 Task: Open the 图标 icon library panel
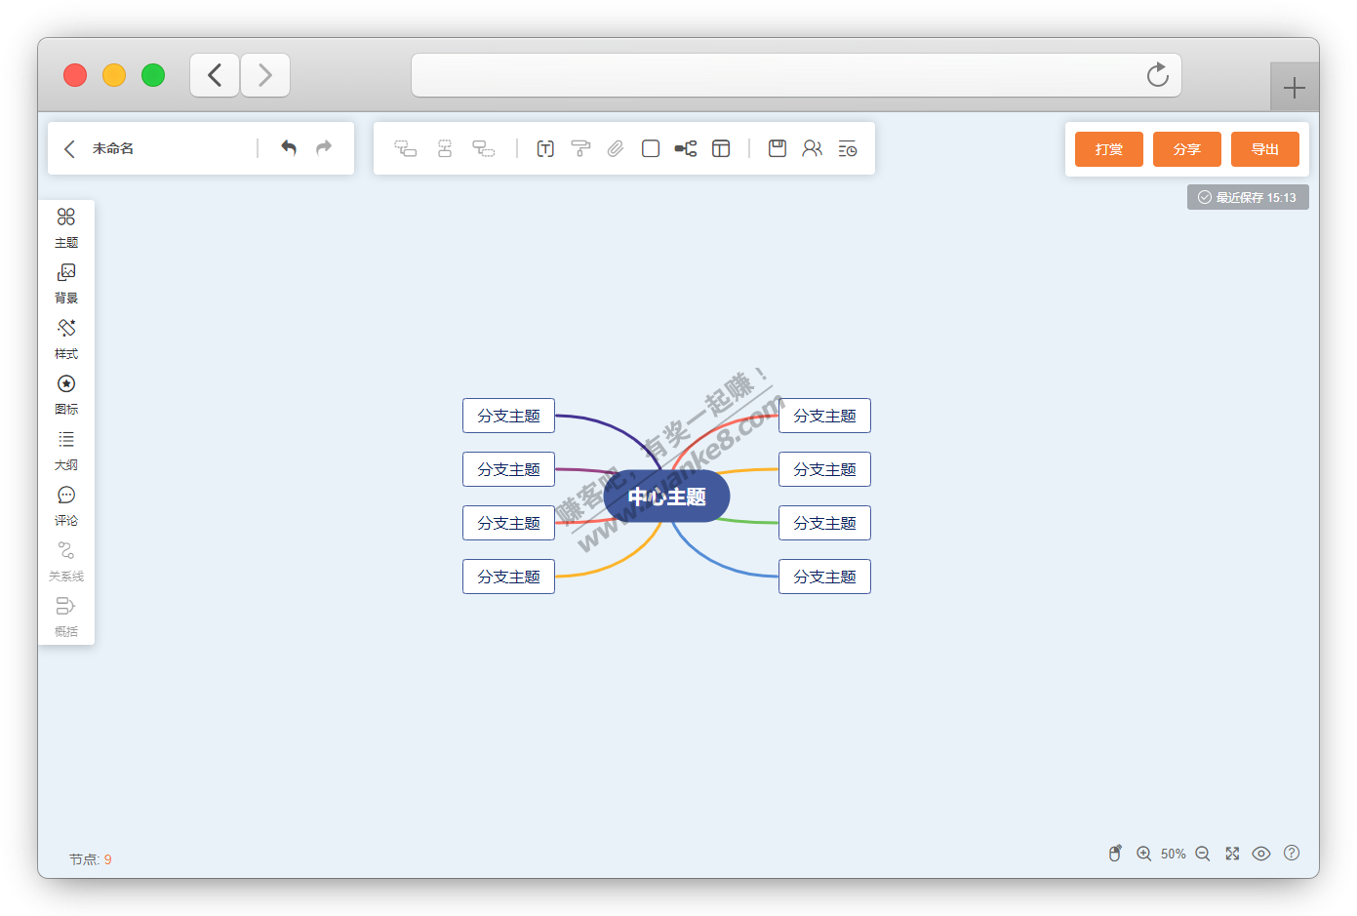point(66,395)
